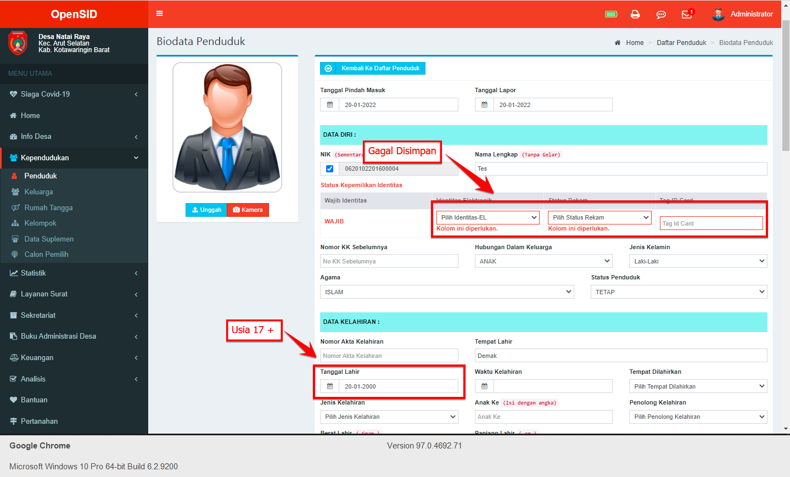Expand Siaga Covid-19 sidebar menu
The image size is (790, 477).
point(74,94)
